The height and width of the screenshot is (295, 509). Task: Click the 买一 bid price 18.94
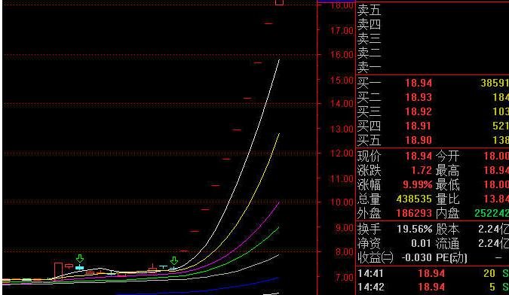419,83
